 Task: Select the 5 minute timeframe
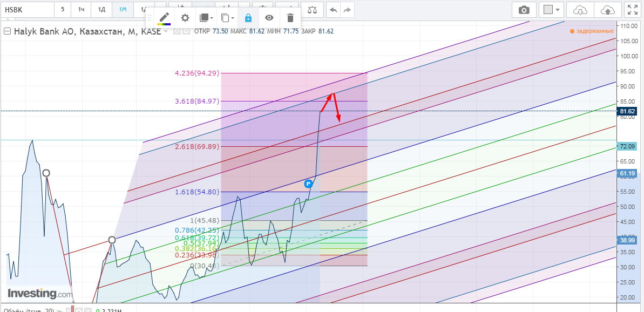click(x=63, y=9)
